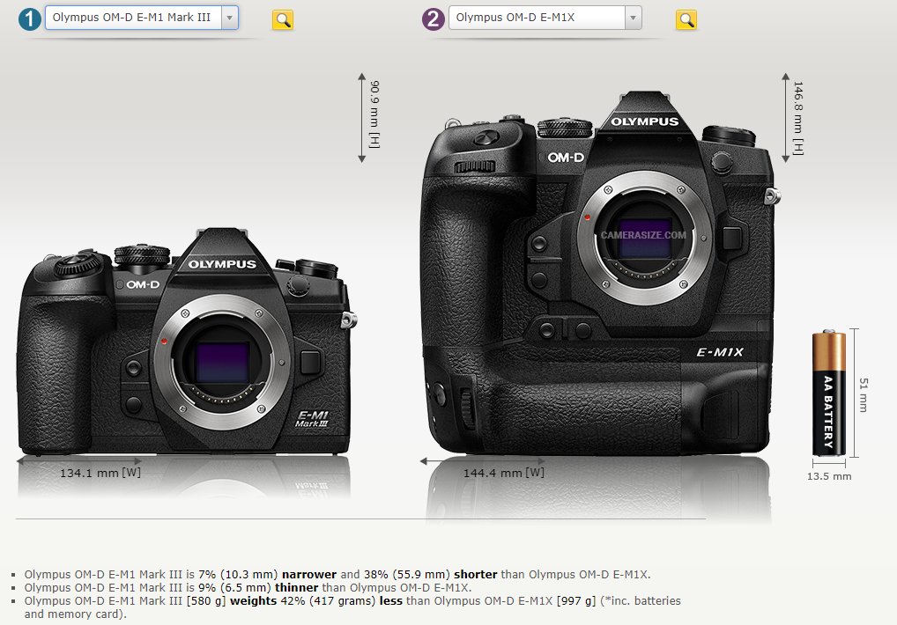Click the search icon beside camera 2 selector
Viewport: 897px width, 625px height.
click(686, 20)
